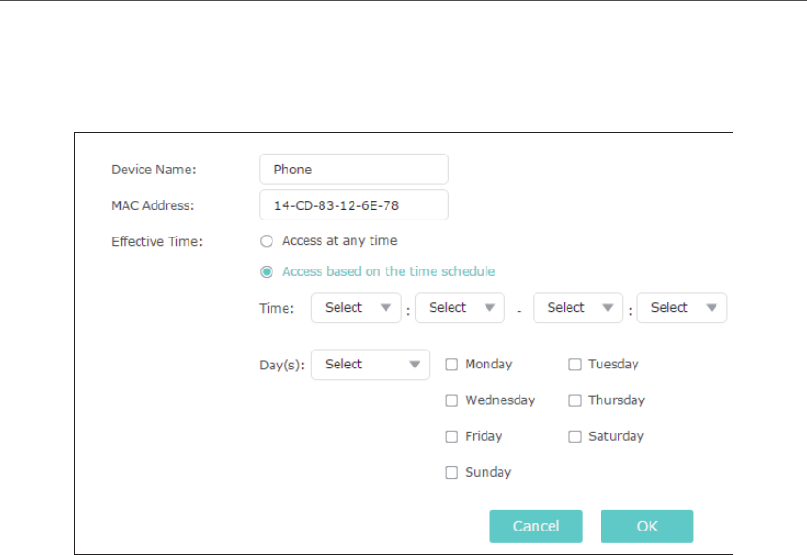The image size is (807, 555).
Task: Check the Tuesday checkbox
Action: (575, 365)
